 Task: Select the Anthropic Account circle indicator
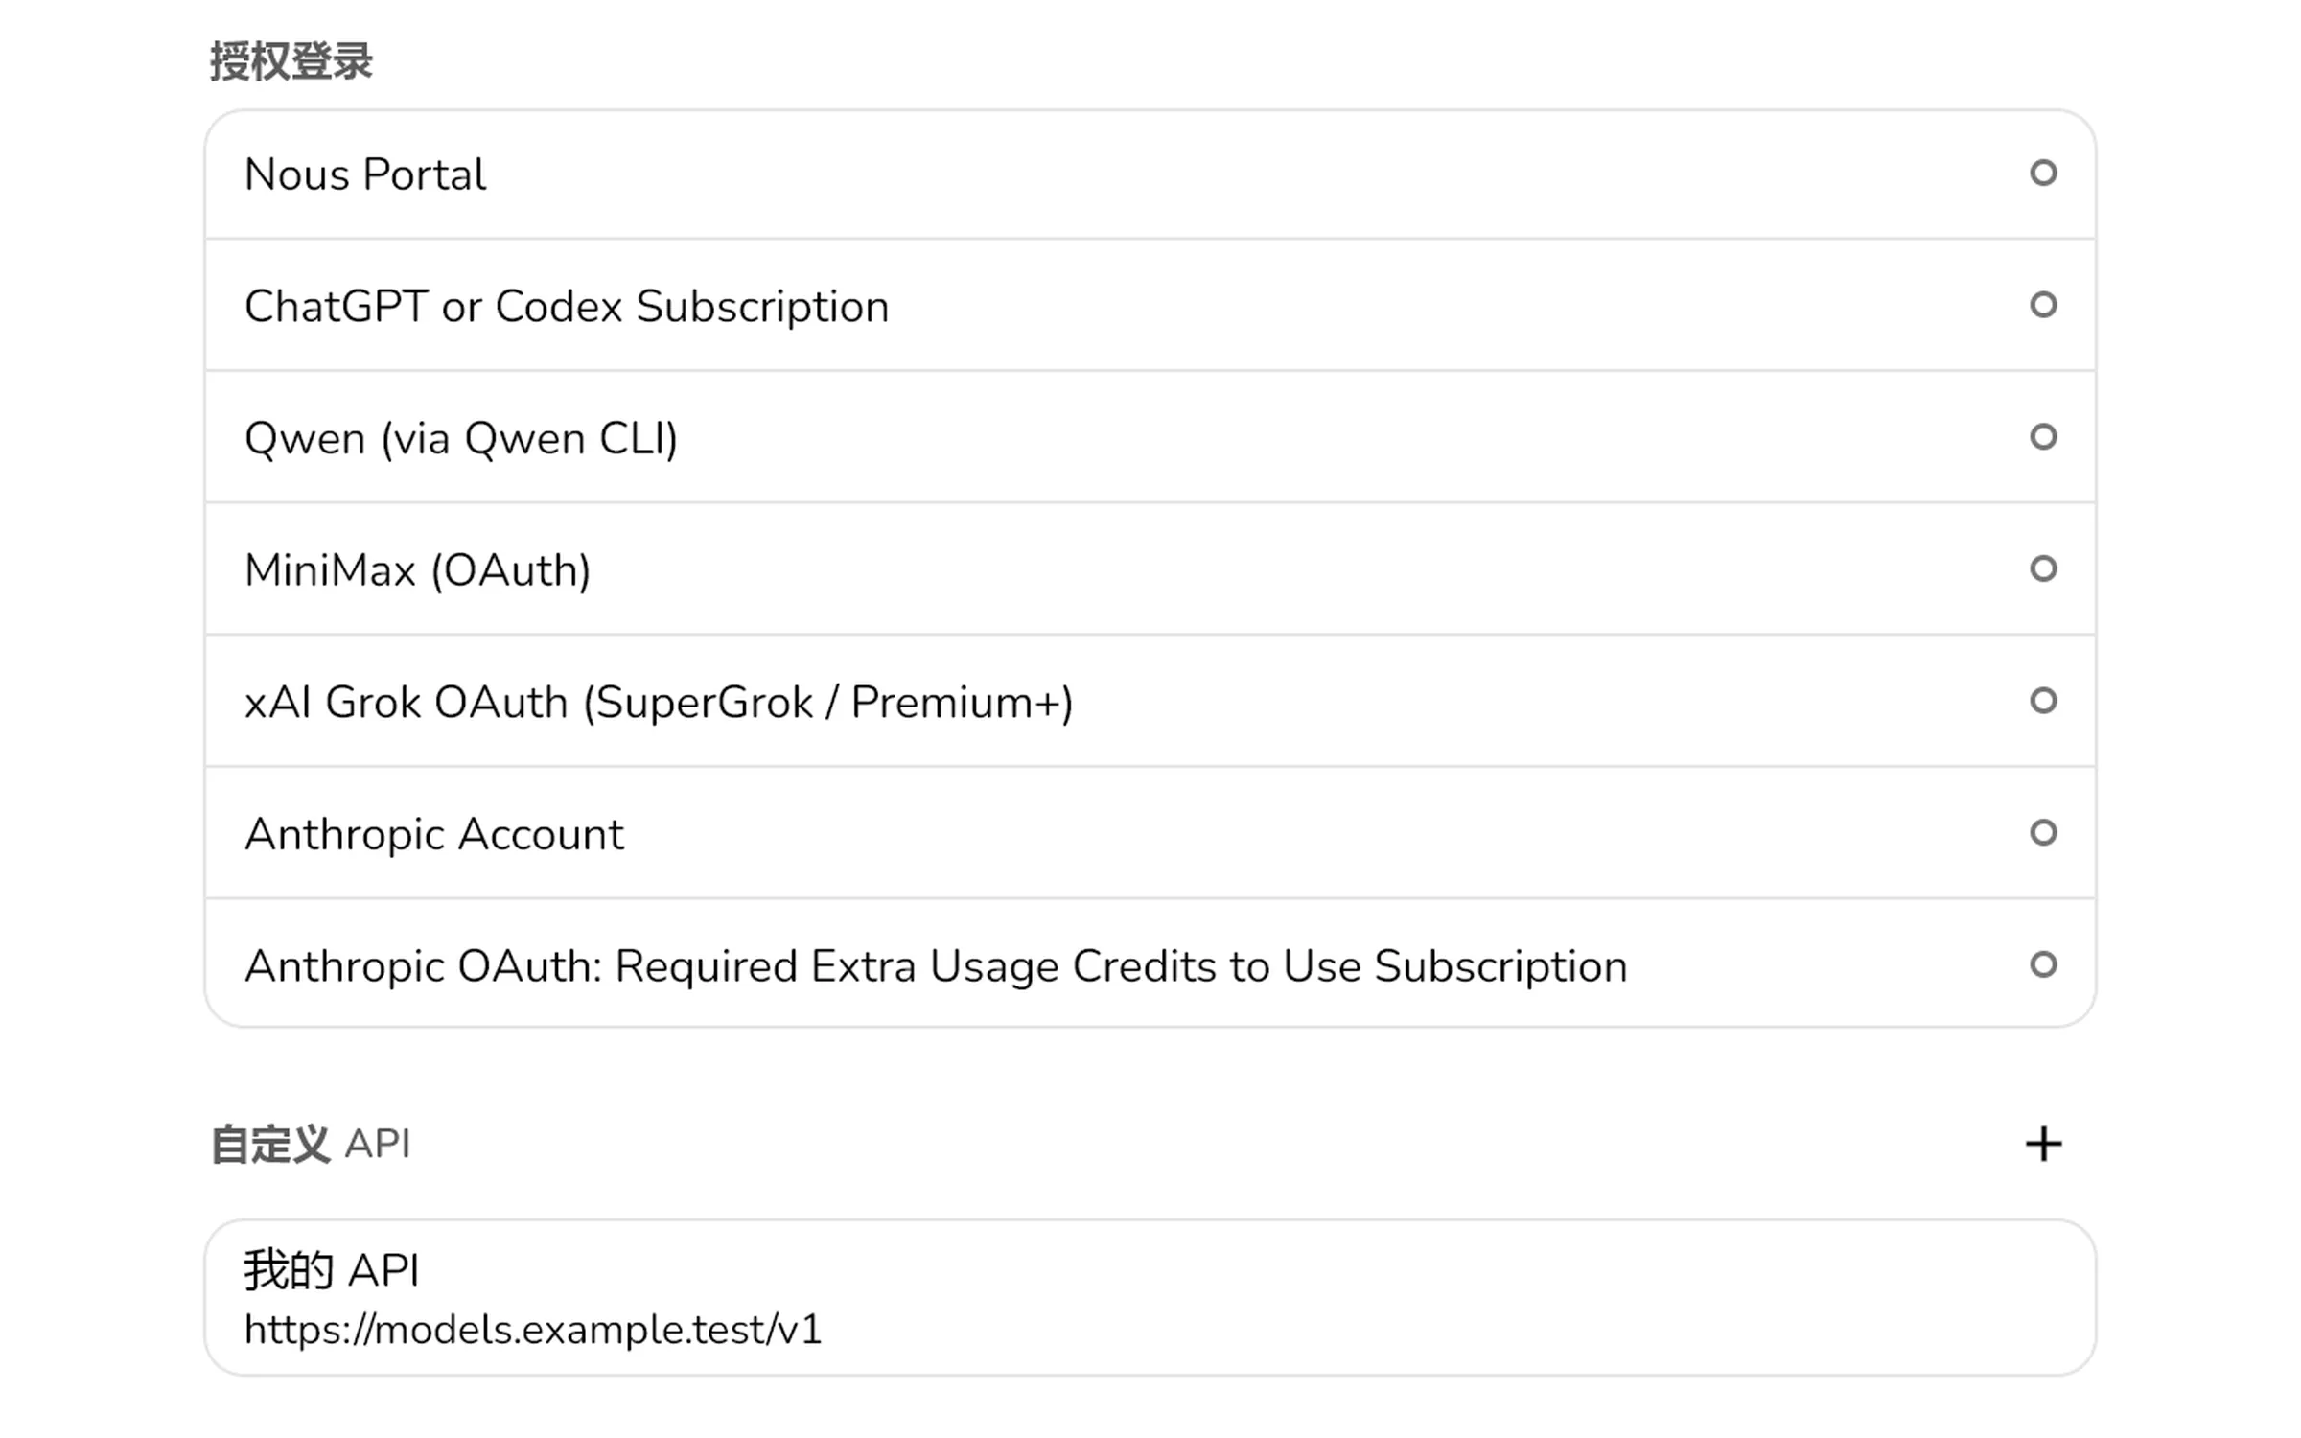pyautogui.click(x=2043, y=832)
